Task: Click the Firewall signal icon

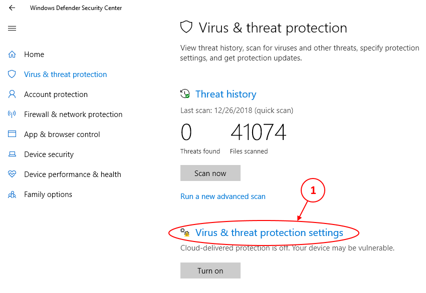Action: pos(12,114)
